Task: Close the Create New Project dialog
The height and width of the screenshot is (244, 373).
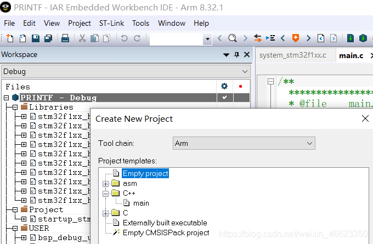Action: point(365,118)
